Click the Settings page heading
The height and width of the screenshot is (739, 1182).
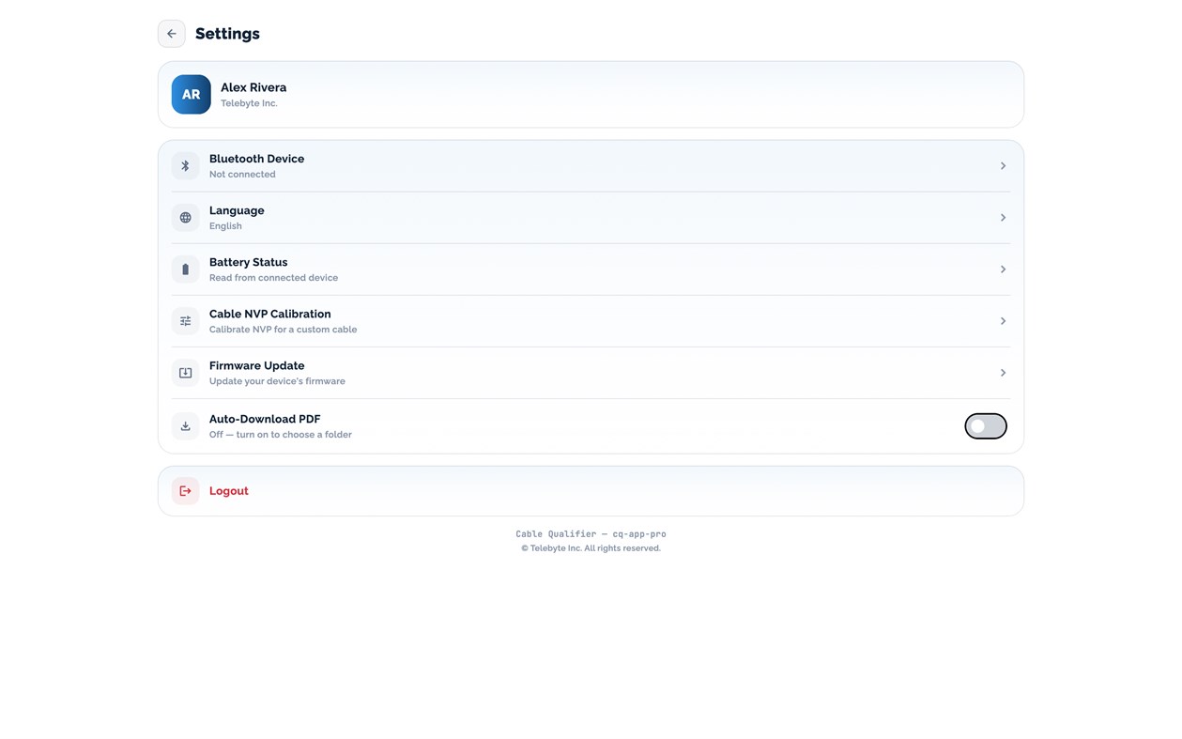click(x=227, y=34)
